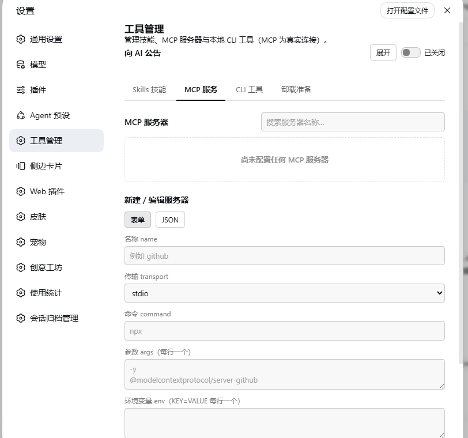Click the gear icon beside 使用统计

[21, 293]
